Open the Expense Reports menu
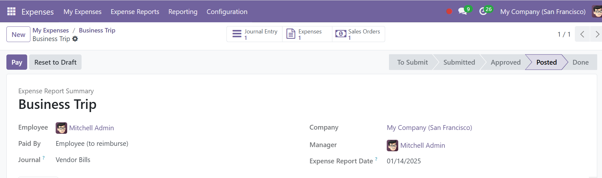 click(x=135, y=12)
